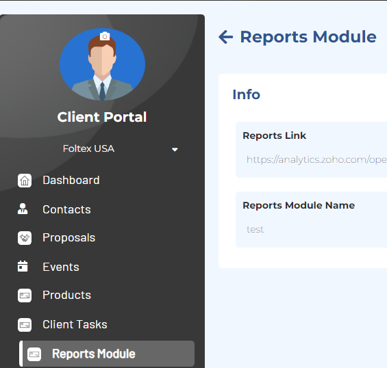
Task: Click the back arrow beside Reports Module
Action: (x=225, y=37)
